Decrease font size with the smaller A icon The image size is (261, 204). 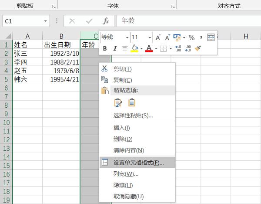[167, 37]
